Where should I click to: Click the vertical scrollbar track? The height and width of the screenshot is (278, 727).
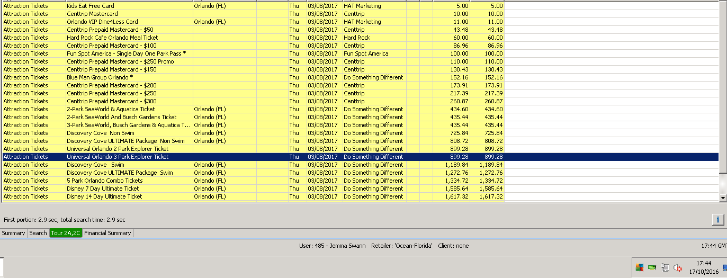[x=723, y=183]
